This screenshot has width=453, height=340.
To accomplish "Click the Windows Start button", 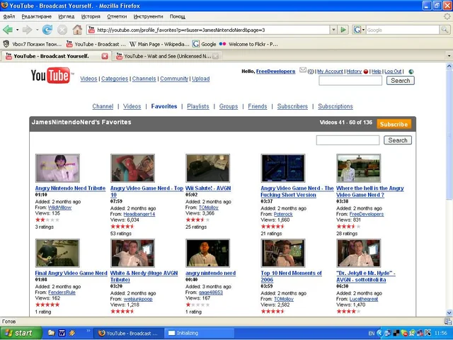I will pyautogui.click(x=20, y=333).
